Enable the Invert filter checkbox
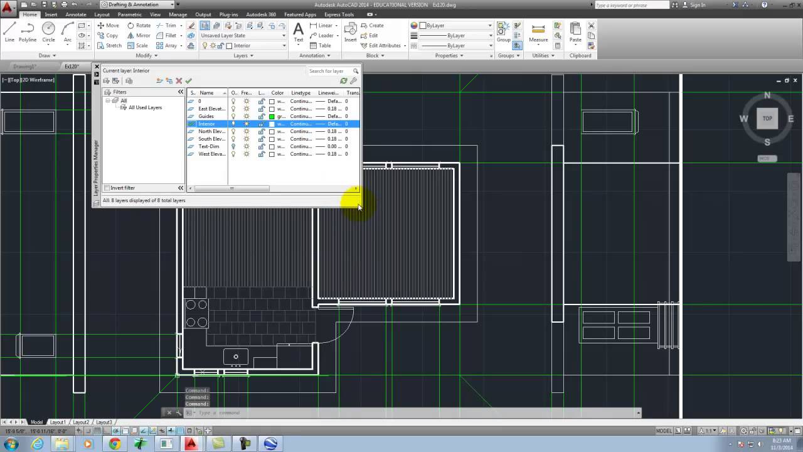The height and width of the screenshot is (452, 803). 107,188
